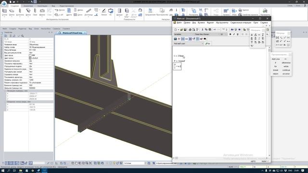Select the Свая pile tool in ribbon

[35, 12]
